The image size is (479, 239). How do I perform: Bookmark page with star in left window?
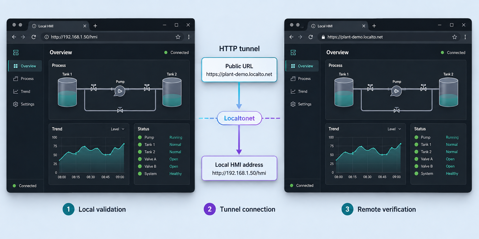pos(178,37)
